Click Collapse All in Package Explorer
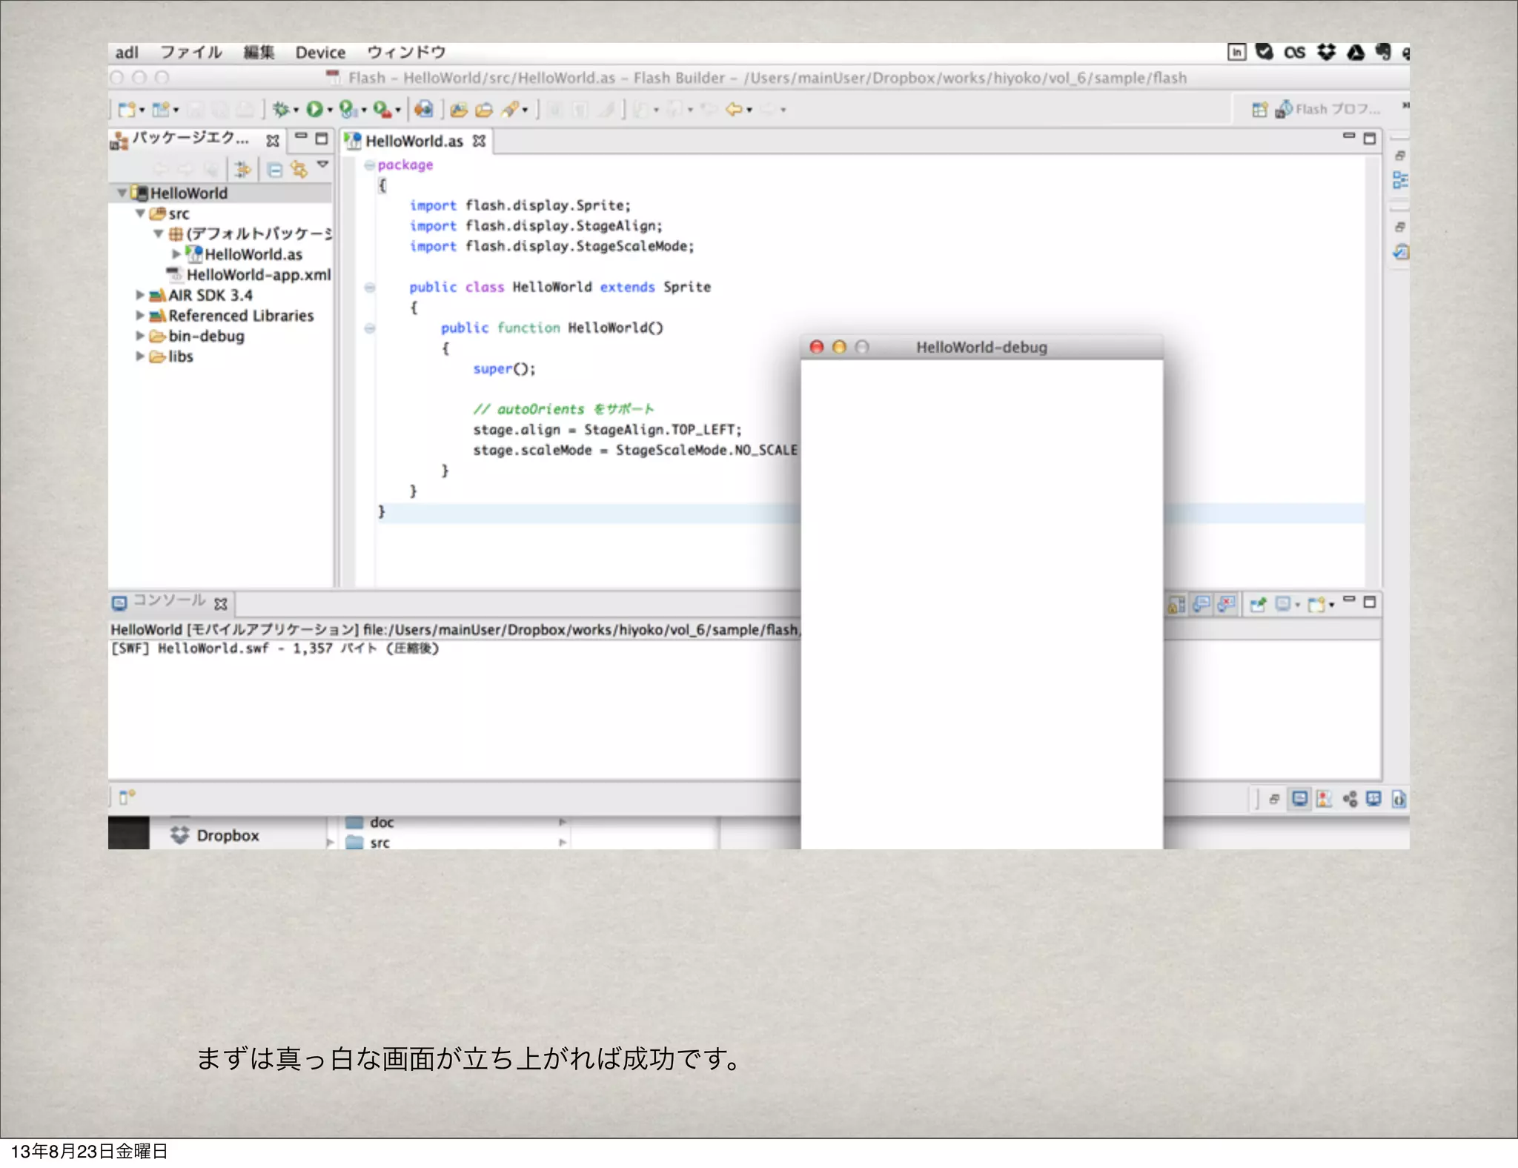The image size is (1518, 1168). click(x=274, y=170)
